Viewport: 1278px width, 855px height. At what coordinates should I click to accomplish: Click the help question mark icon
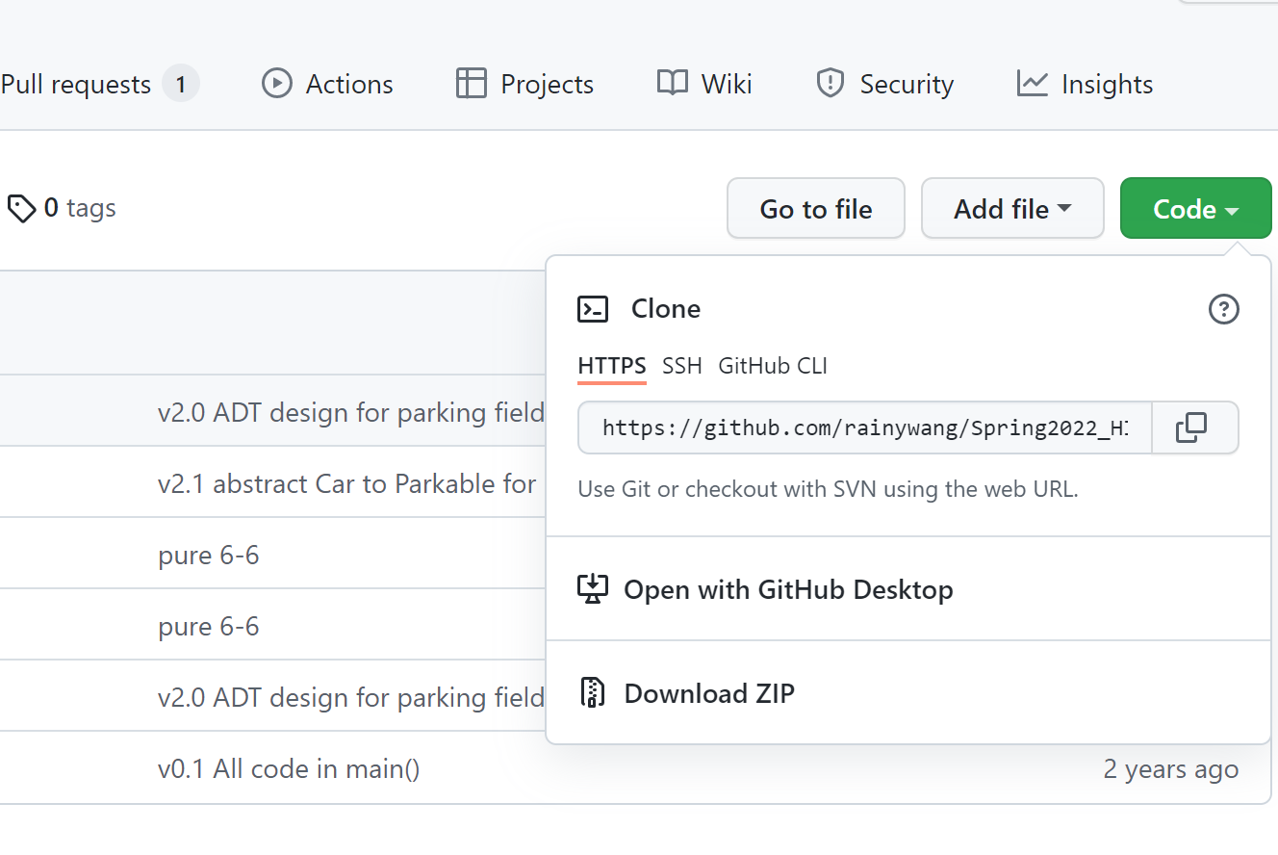click(1223, 309)
